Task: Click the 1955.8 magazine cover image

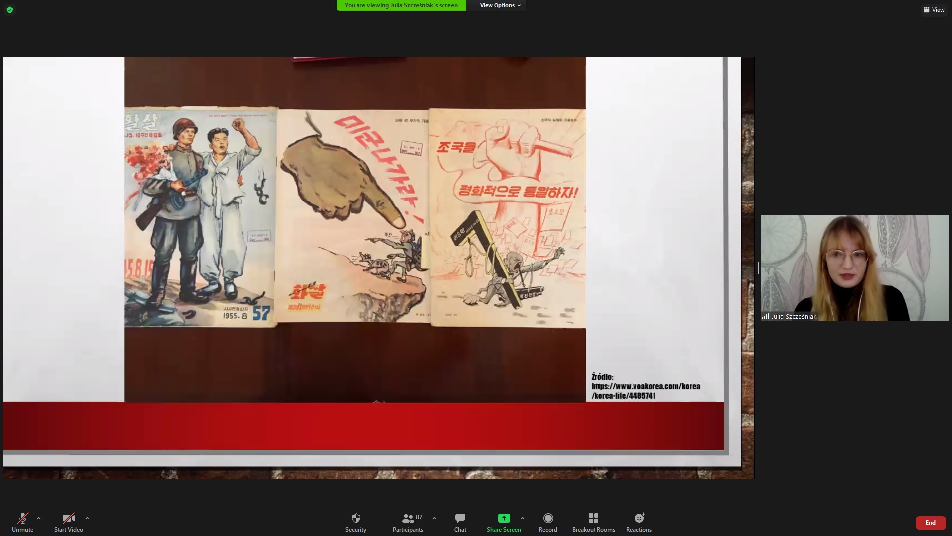Action: 200,216
